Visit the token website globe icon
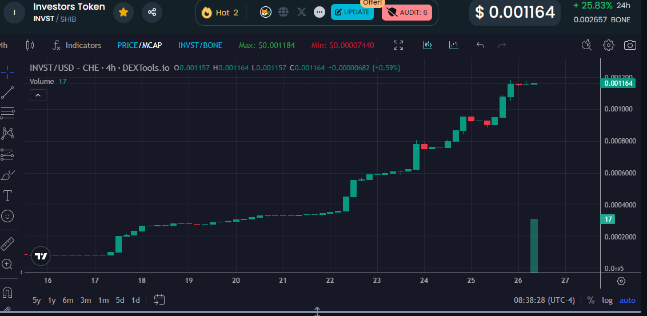The image size is (647, 316). pyautogui.click(x=283, y=13)
